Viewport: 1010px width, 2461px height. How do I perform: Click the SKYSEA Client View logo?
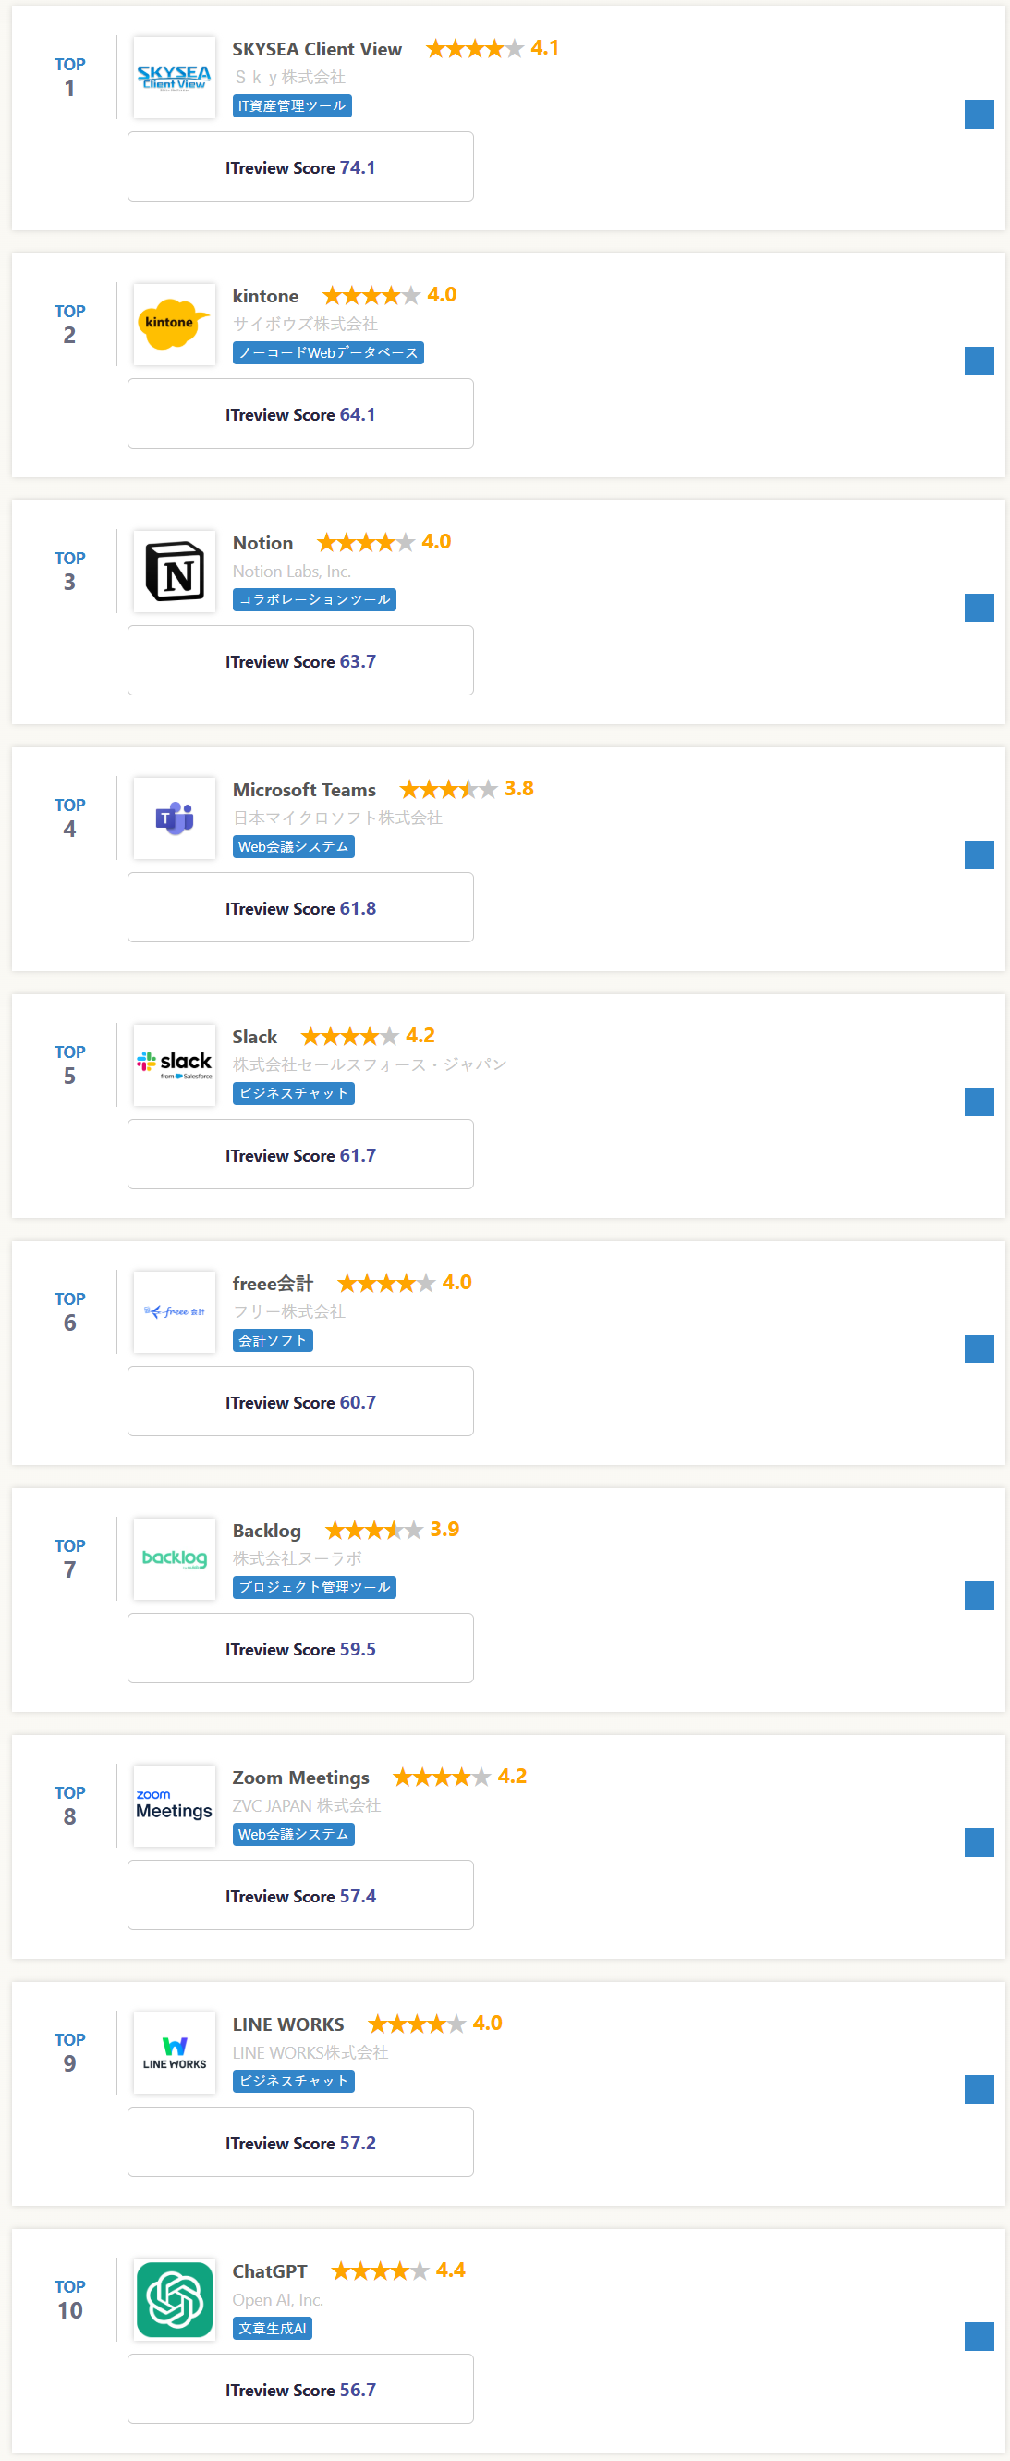(x=174, y=78)
